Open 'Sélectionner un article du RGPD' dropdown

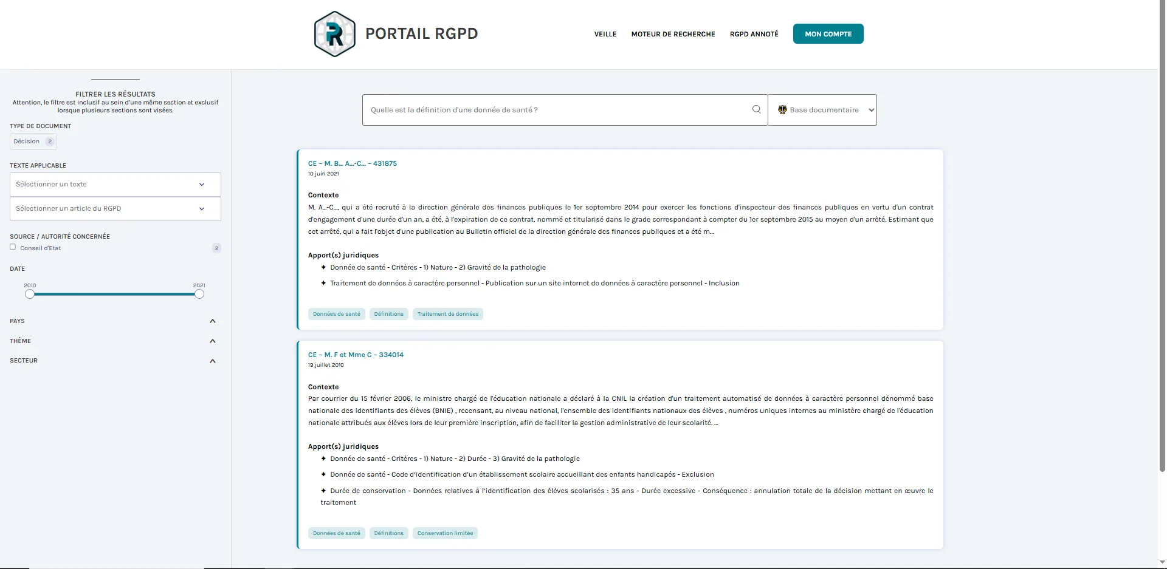pos(115,209)
